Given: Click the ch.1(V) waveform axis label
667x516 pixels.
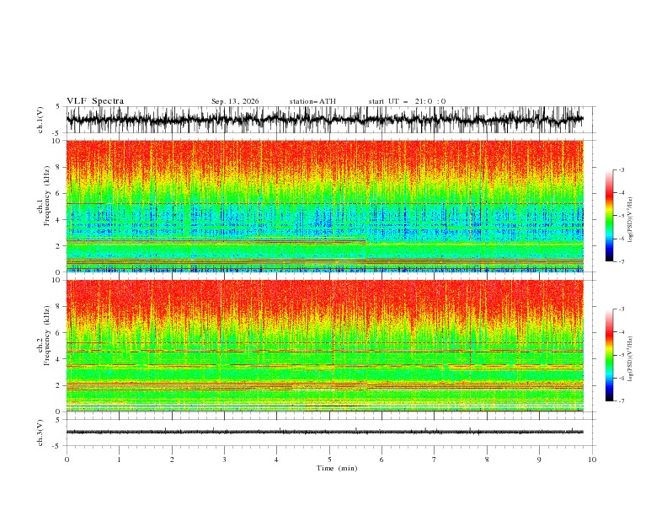Looking at the screenshot, I should click(x=40, y=120).
